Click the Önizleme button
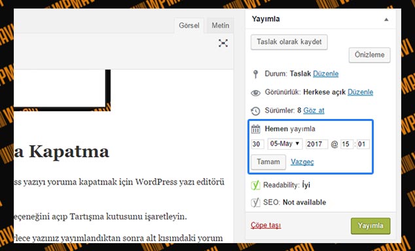 pyautogui.click(x=369, y=55)
